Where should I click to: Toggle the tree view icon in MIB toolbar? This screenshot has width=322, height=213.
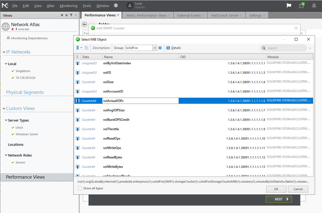click(x=86, y=48)
